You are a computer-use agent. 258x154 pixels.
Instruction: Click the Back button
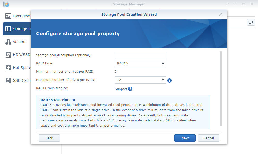(x=49, y=138)
